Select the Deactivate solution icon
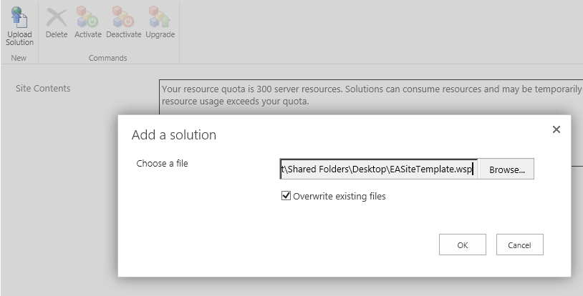Viewport: 583px width, 296px height. 124,16
